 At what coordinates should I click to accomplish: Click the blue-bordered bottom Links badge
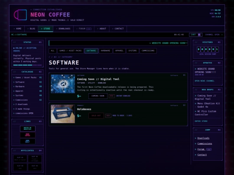click(28, 141)
